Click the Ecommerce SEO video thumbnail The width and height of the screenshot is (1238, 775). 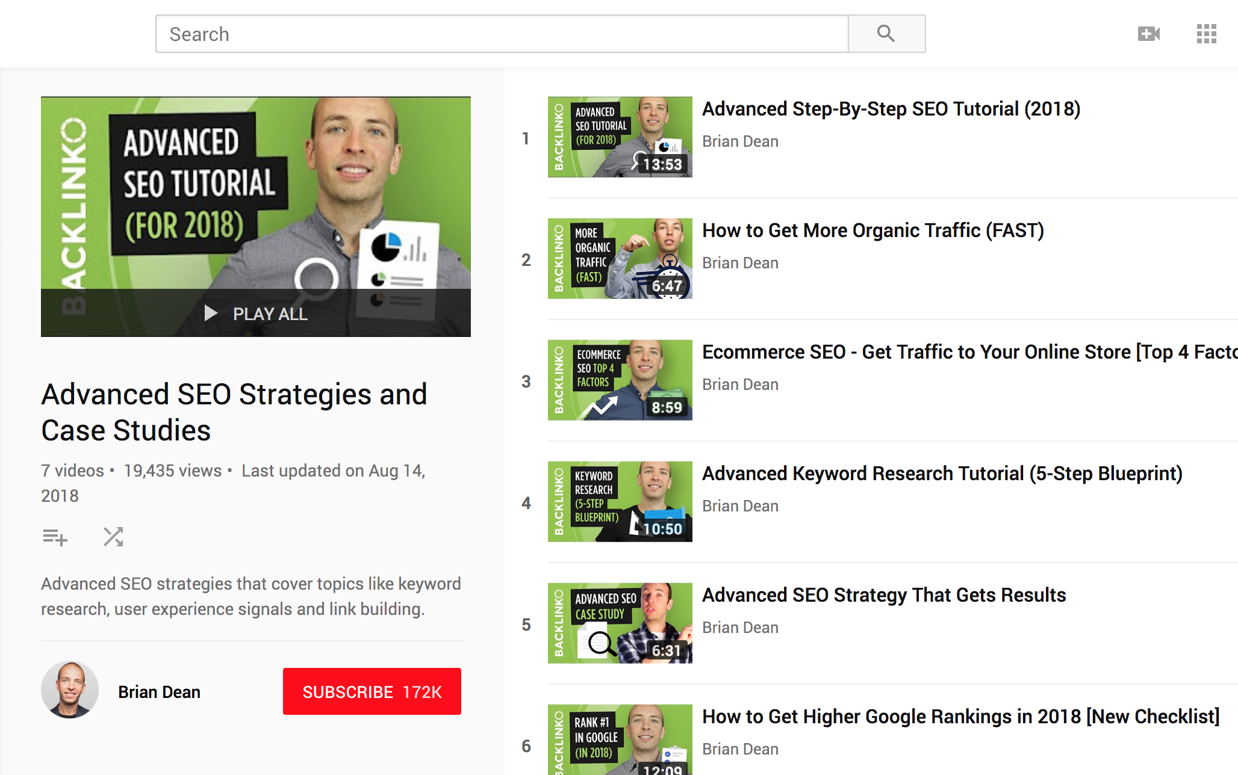(x=620, y=380)
